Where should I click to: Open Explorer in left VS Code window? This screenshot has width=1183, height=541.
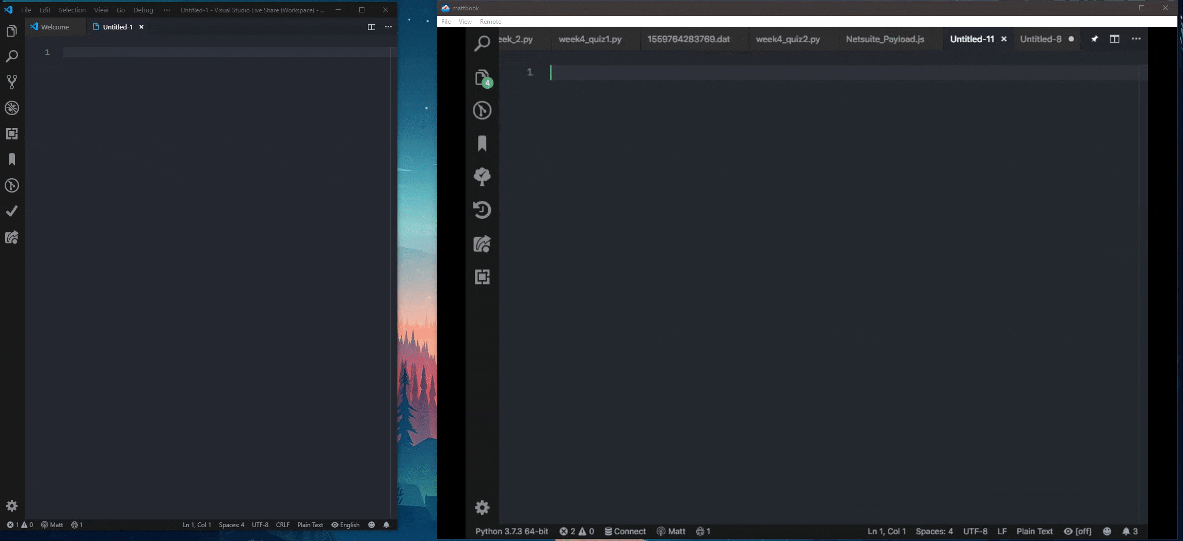(11, 31)
